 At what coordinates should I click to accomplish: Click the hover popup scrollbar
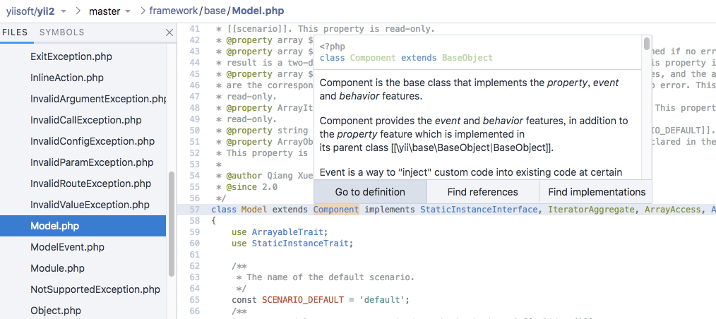click(x=647, y=45)
